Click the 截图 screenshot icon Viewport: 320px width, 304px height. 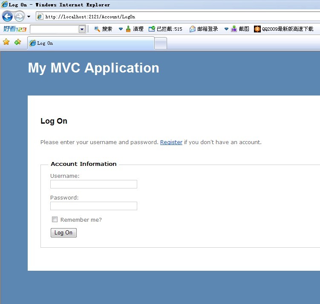(x=234, y=29)
